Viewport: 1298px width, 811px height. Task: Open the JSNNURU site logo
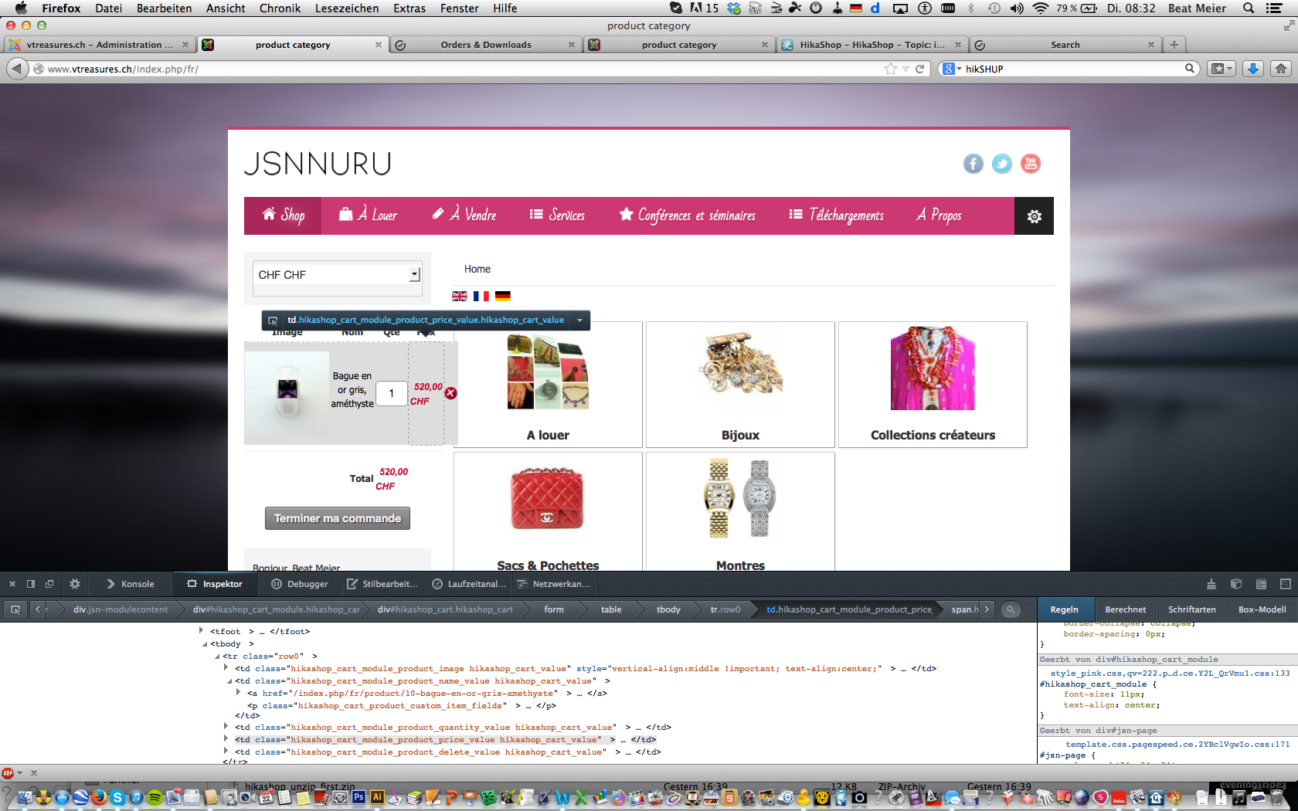point(318,164)
